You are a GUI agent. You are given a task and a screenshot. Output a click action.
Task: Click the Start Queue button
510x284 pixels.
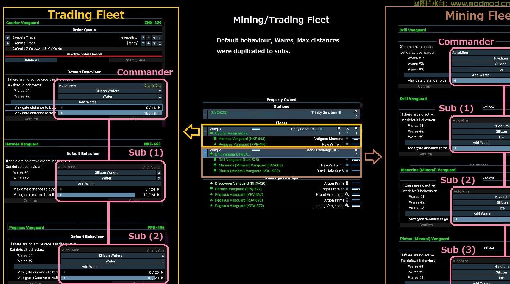tap(135, 60)
